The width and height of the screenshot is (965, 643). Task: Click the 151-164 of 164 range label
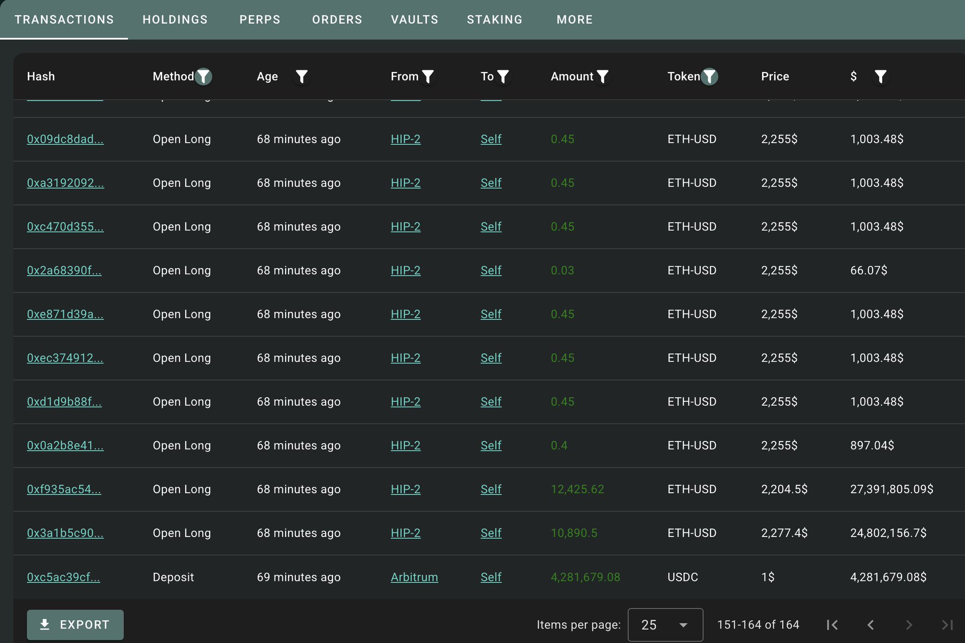pos(758,625)
